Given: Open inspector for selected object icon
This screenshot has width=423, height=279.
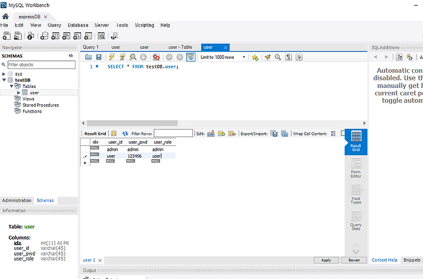Looking at the screenshot, I should [31, 36].
